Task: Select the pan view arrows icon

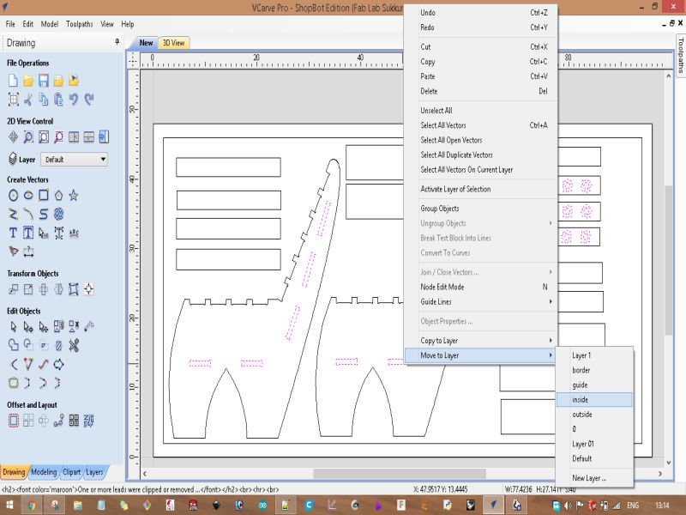Action: pos(13,137)
